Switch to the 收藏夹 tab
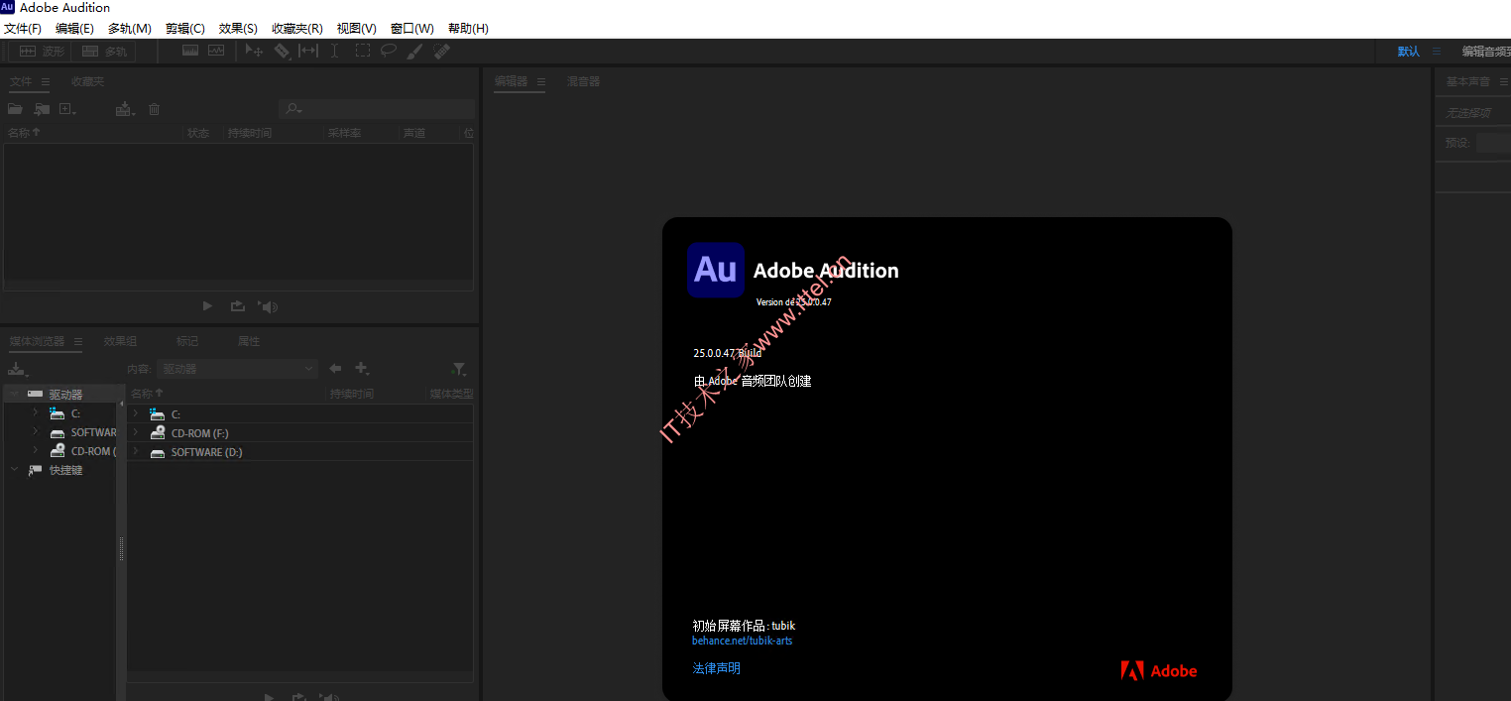This screenshot has height=701, width=1511. (x=87, y=81)
